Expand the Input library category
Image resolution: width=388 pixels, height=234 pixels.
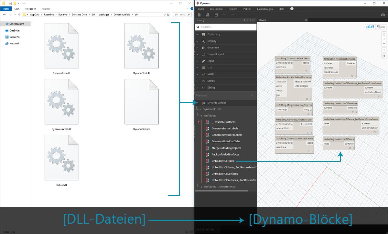point(226,61)
